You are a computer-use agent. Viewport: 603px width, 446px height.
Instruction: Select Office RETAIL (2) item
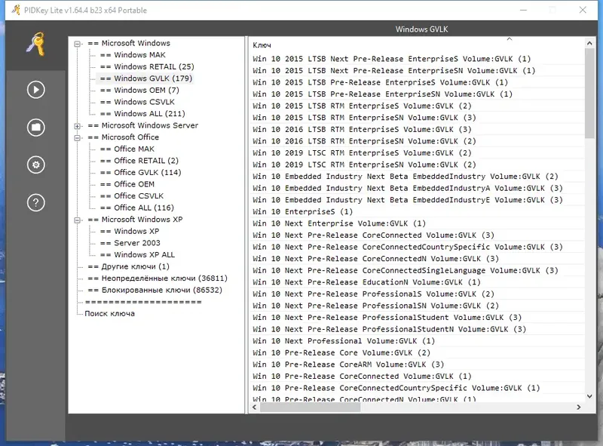[139, 161]
